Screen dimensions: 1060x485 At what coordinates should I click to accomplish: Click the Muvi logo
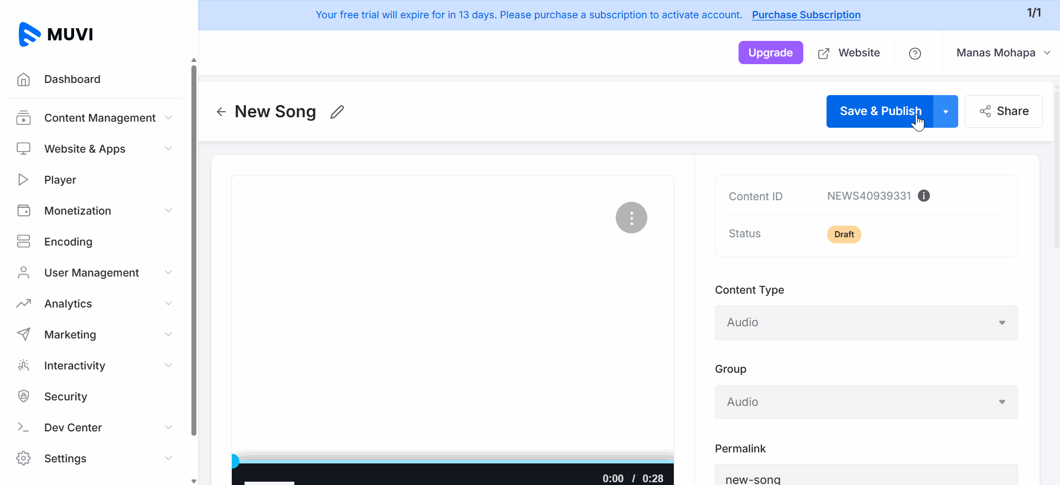[x=56, y=34]
